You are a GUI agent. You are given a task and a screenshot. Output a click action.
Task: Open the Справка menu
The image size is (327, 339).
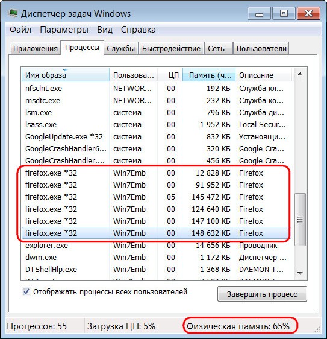(139, 30)
